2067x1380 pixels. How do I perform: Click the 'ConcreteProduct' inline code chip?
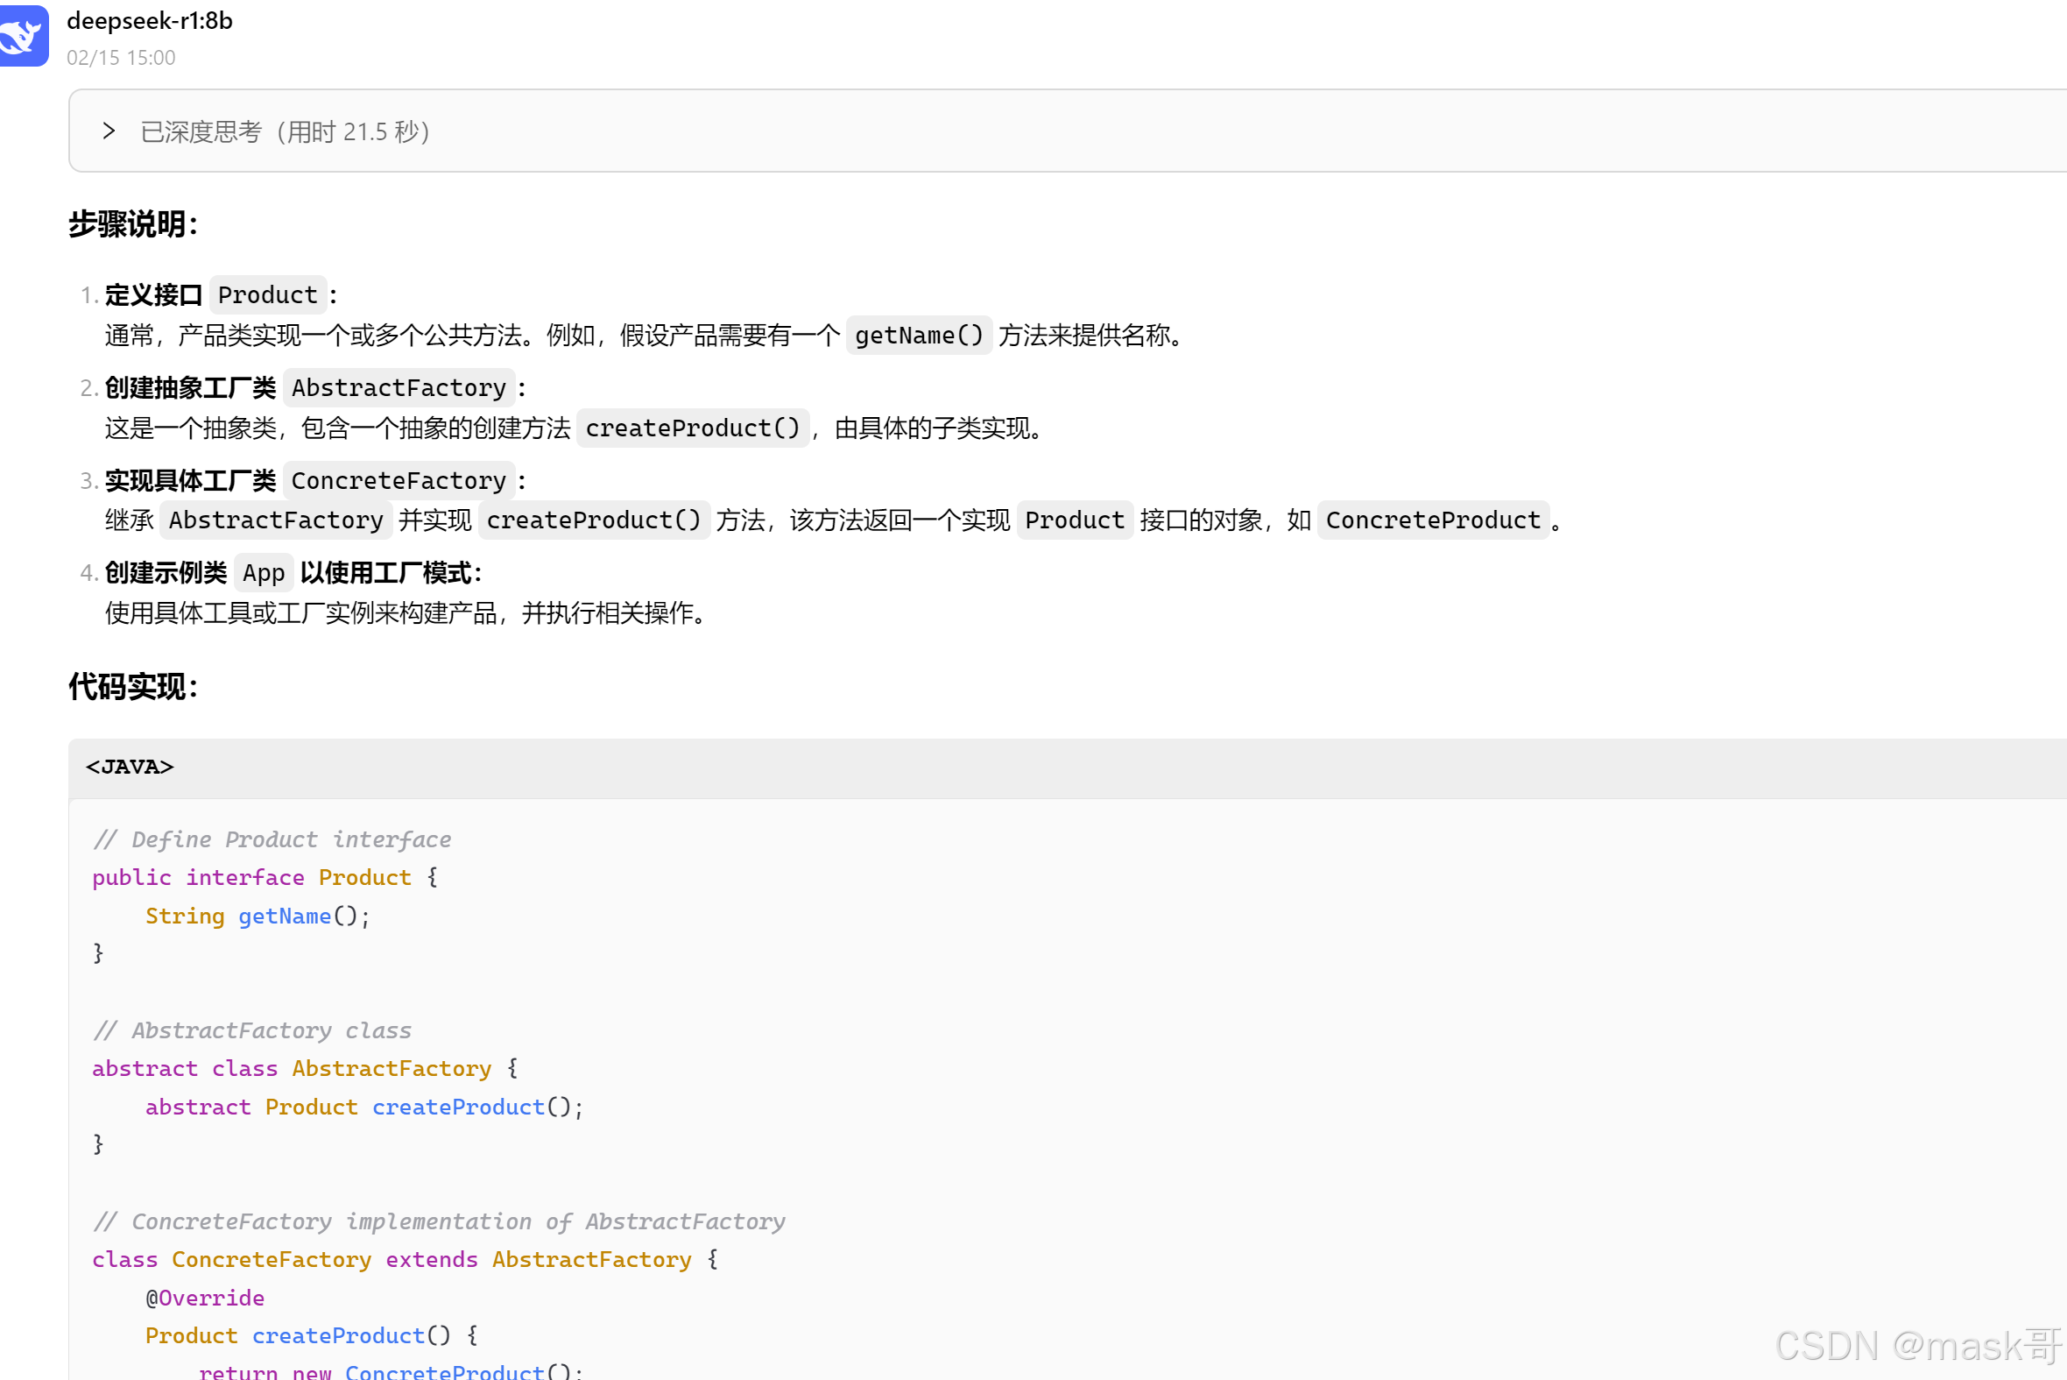[x=1432, y=520]
